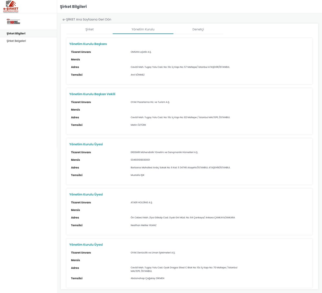
Task: Select OYAK Pazarlama Hiz. ve Turizm A.Ş.
Action: point(150,102)
